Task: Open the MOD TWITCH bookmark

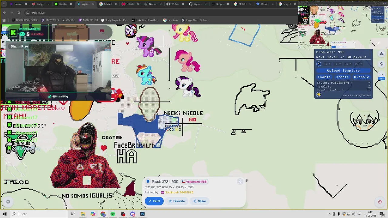Action: pos(88,20)
